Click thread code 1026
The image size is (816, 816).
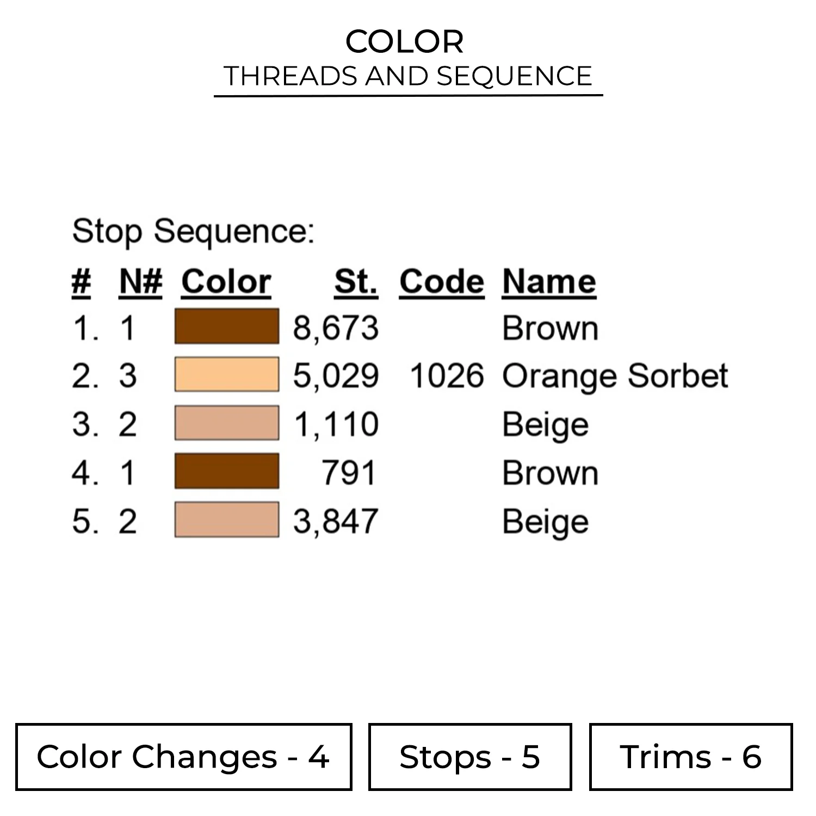click(x=447, y=376)
